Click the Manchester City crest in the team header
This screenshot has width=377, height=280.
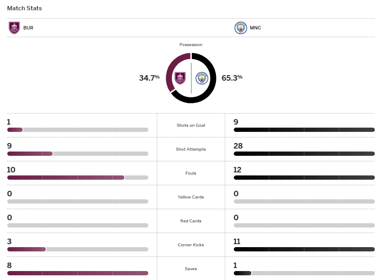241,28
